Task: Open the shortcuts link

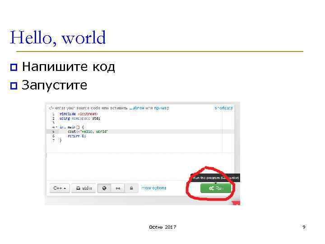Action: pos(223,108)
